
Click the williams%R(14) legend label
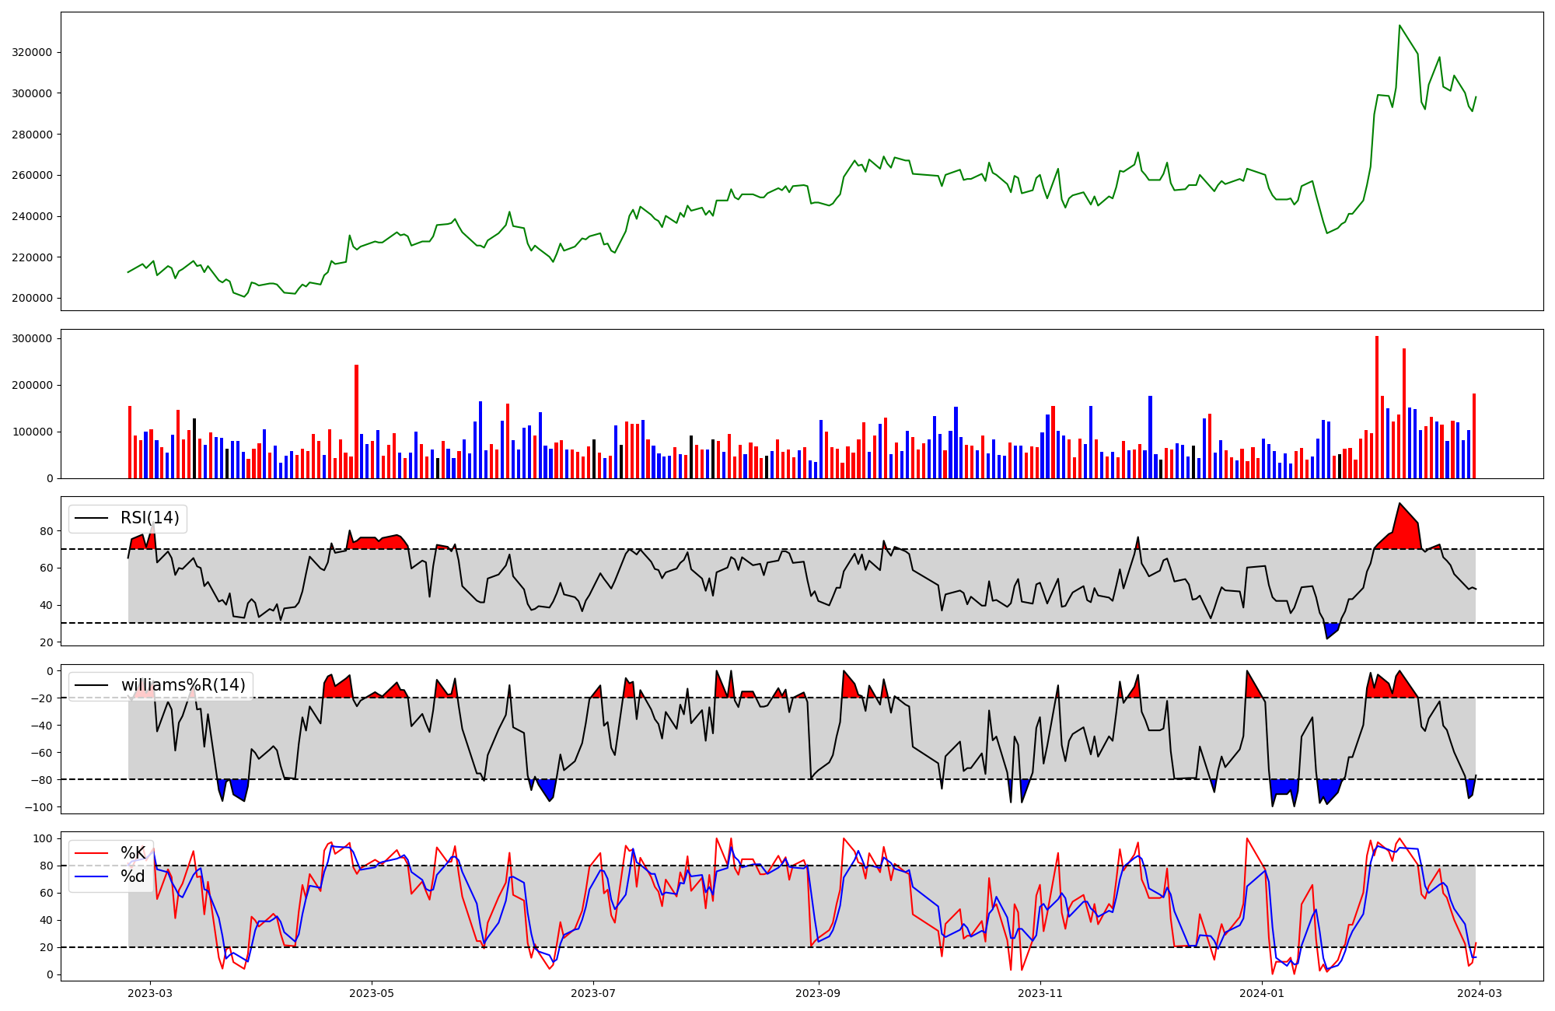tap(183, 685)
